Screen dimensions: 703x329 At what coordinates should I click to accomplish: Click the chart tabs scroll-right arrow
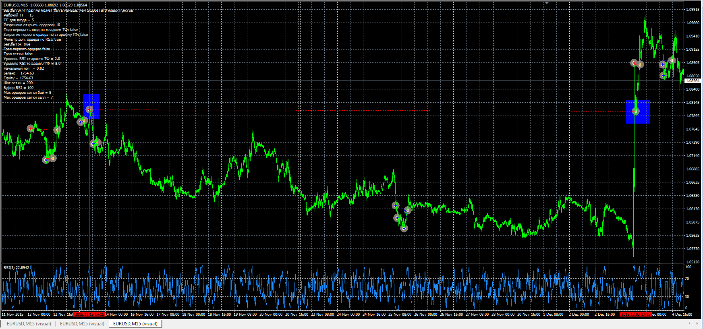[697, 323]
